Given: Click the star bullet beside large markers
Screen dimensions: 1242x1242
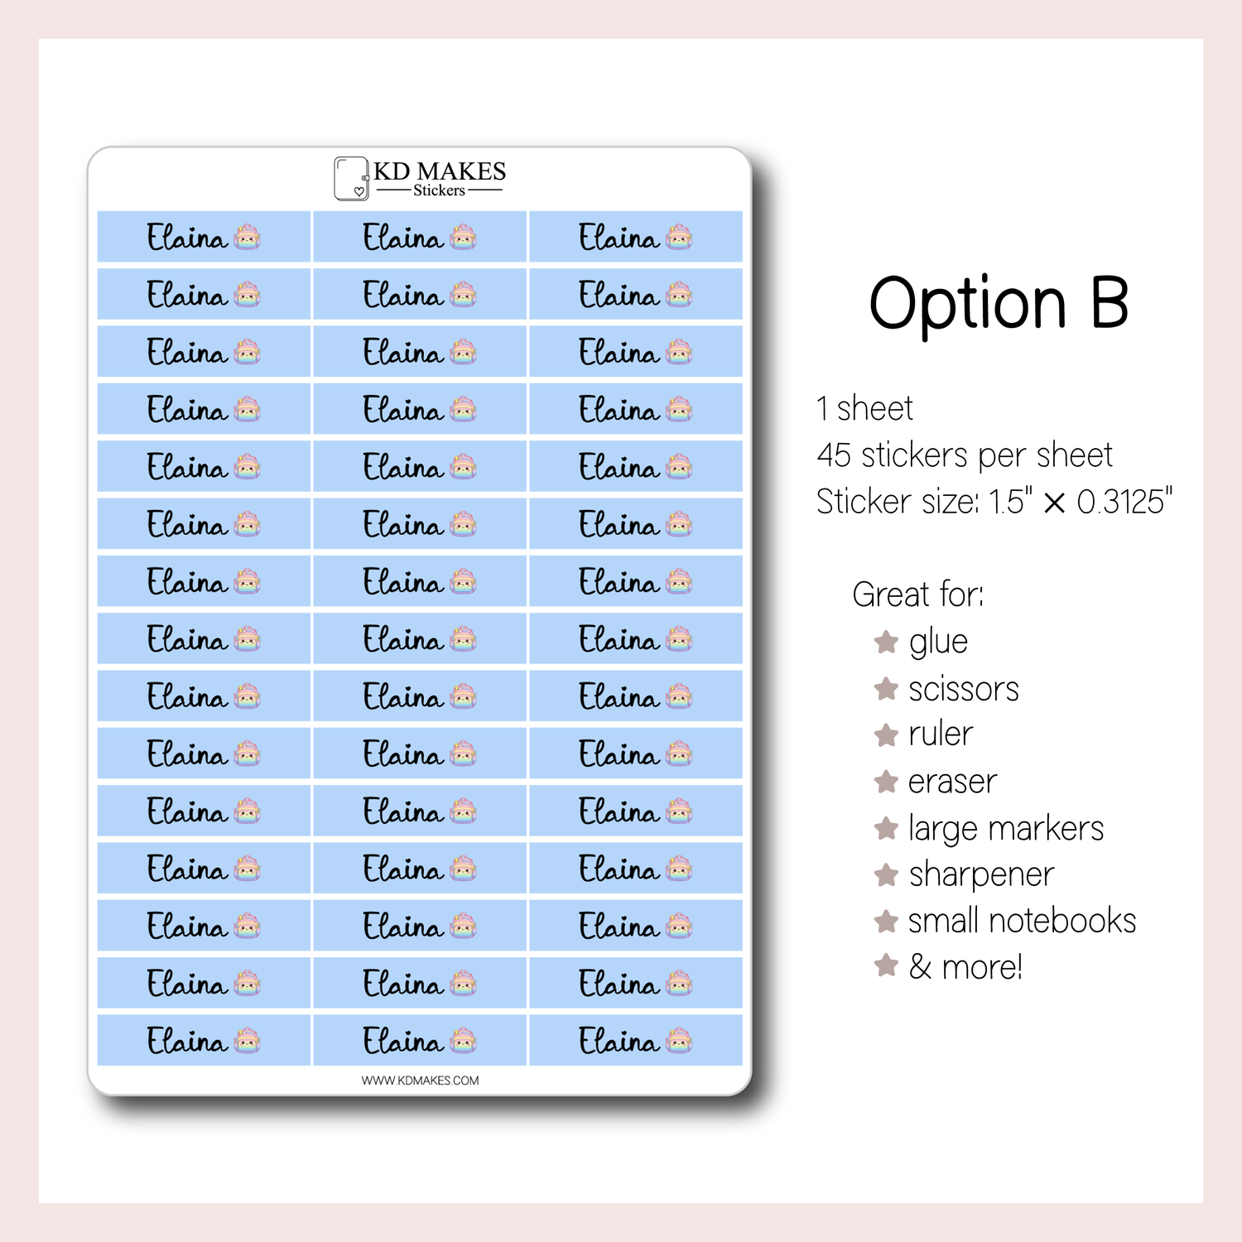Looking at the screenshot, I should coord(886,828).
